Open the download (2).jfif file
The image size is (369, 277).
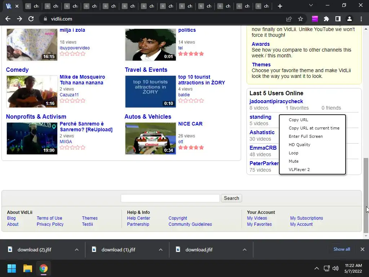tap(34, 250)
